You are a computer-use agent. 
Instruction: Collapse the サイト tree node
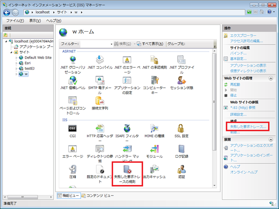click(11, 52)
